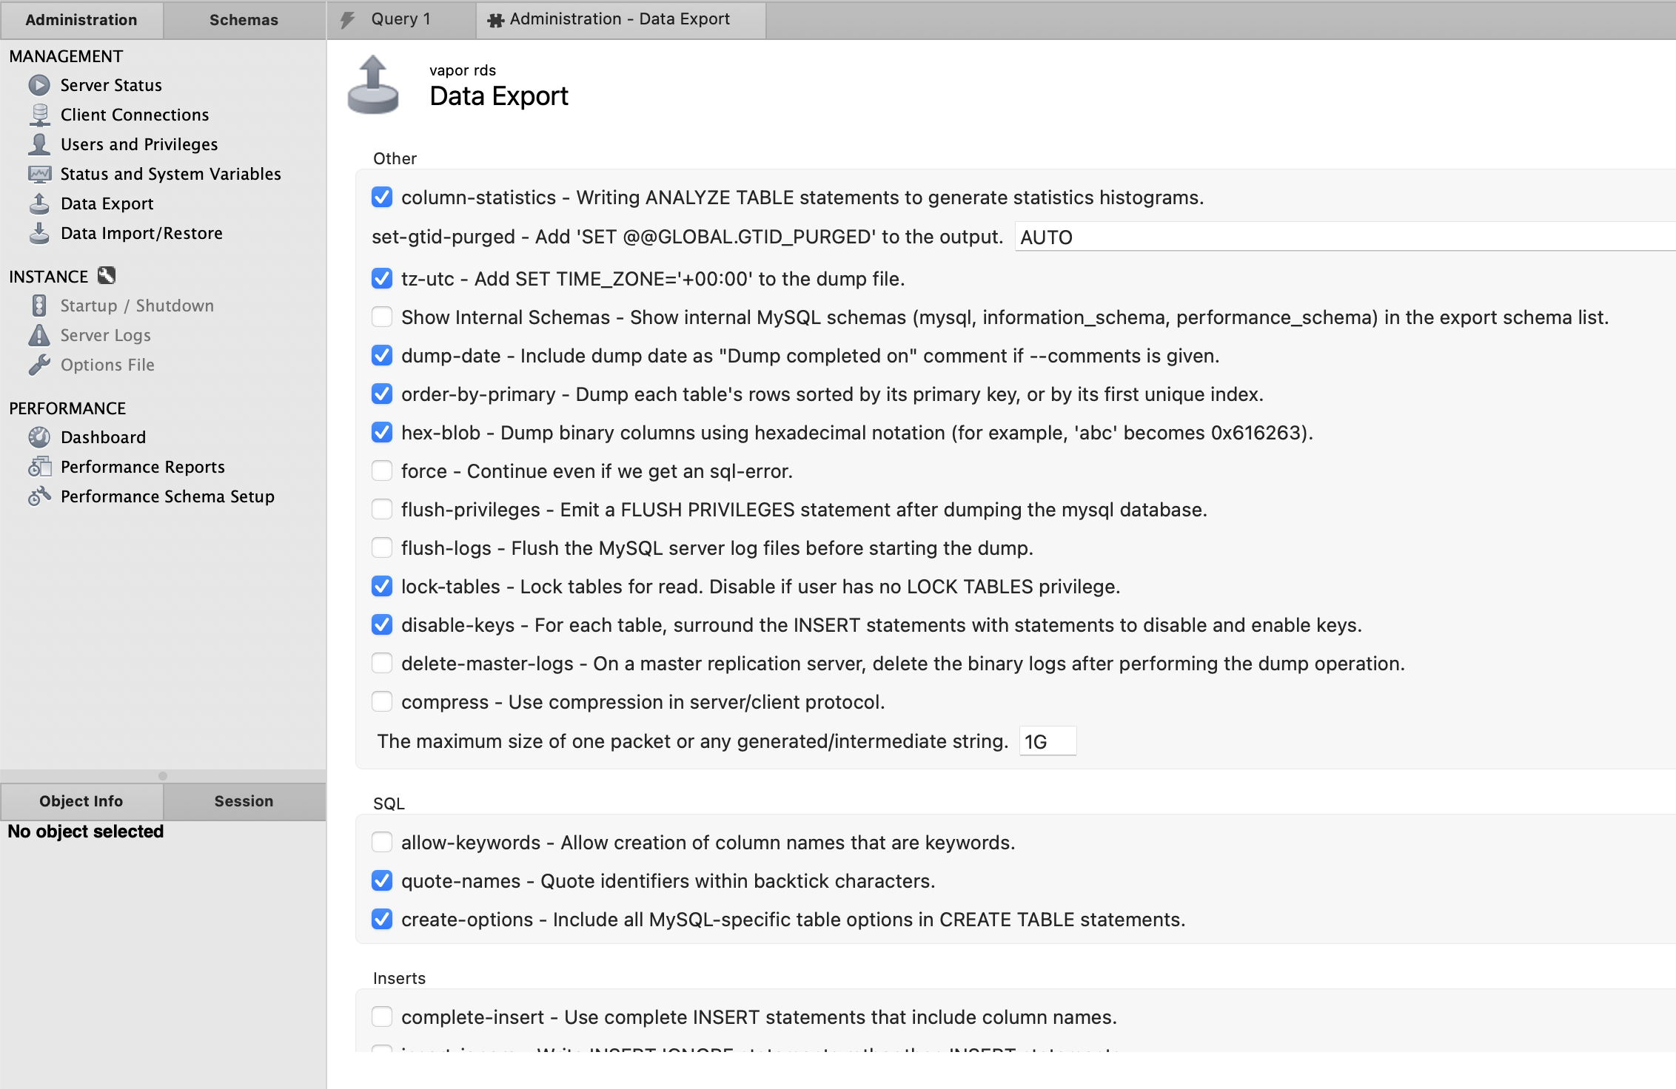The image size is (1676, 1089).
Task: Click the Performance Reports icon
Action: (x=39, y=467)
